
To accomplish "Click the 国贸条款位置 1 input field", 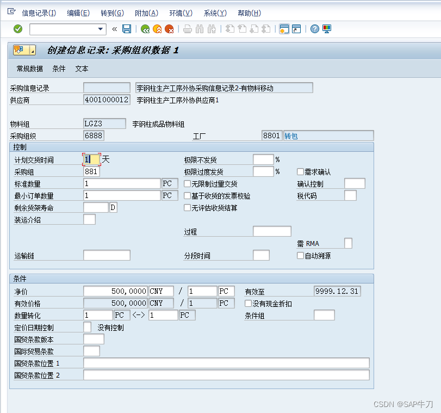I will coord(226,363).
